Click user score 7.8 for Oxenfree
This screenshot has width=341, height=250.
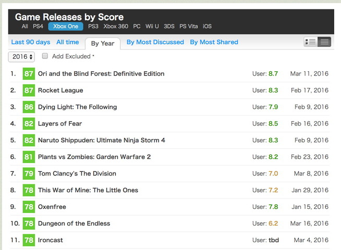pos(273,207)
